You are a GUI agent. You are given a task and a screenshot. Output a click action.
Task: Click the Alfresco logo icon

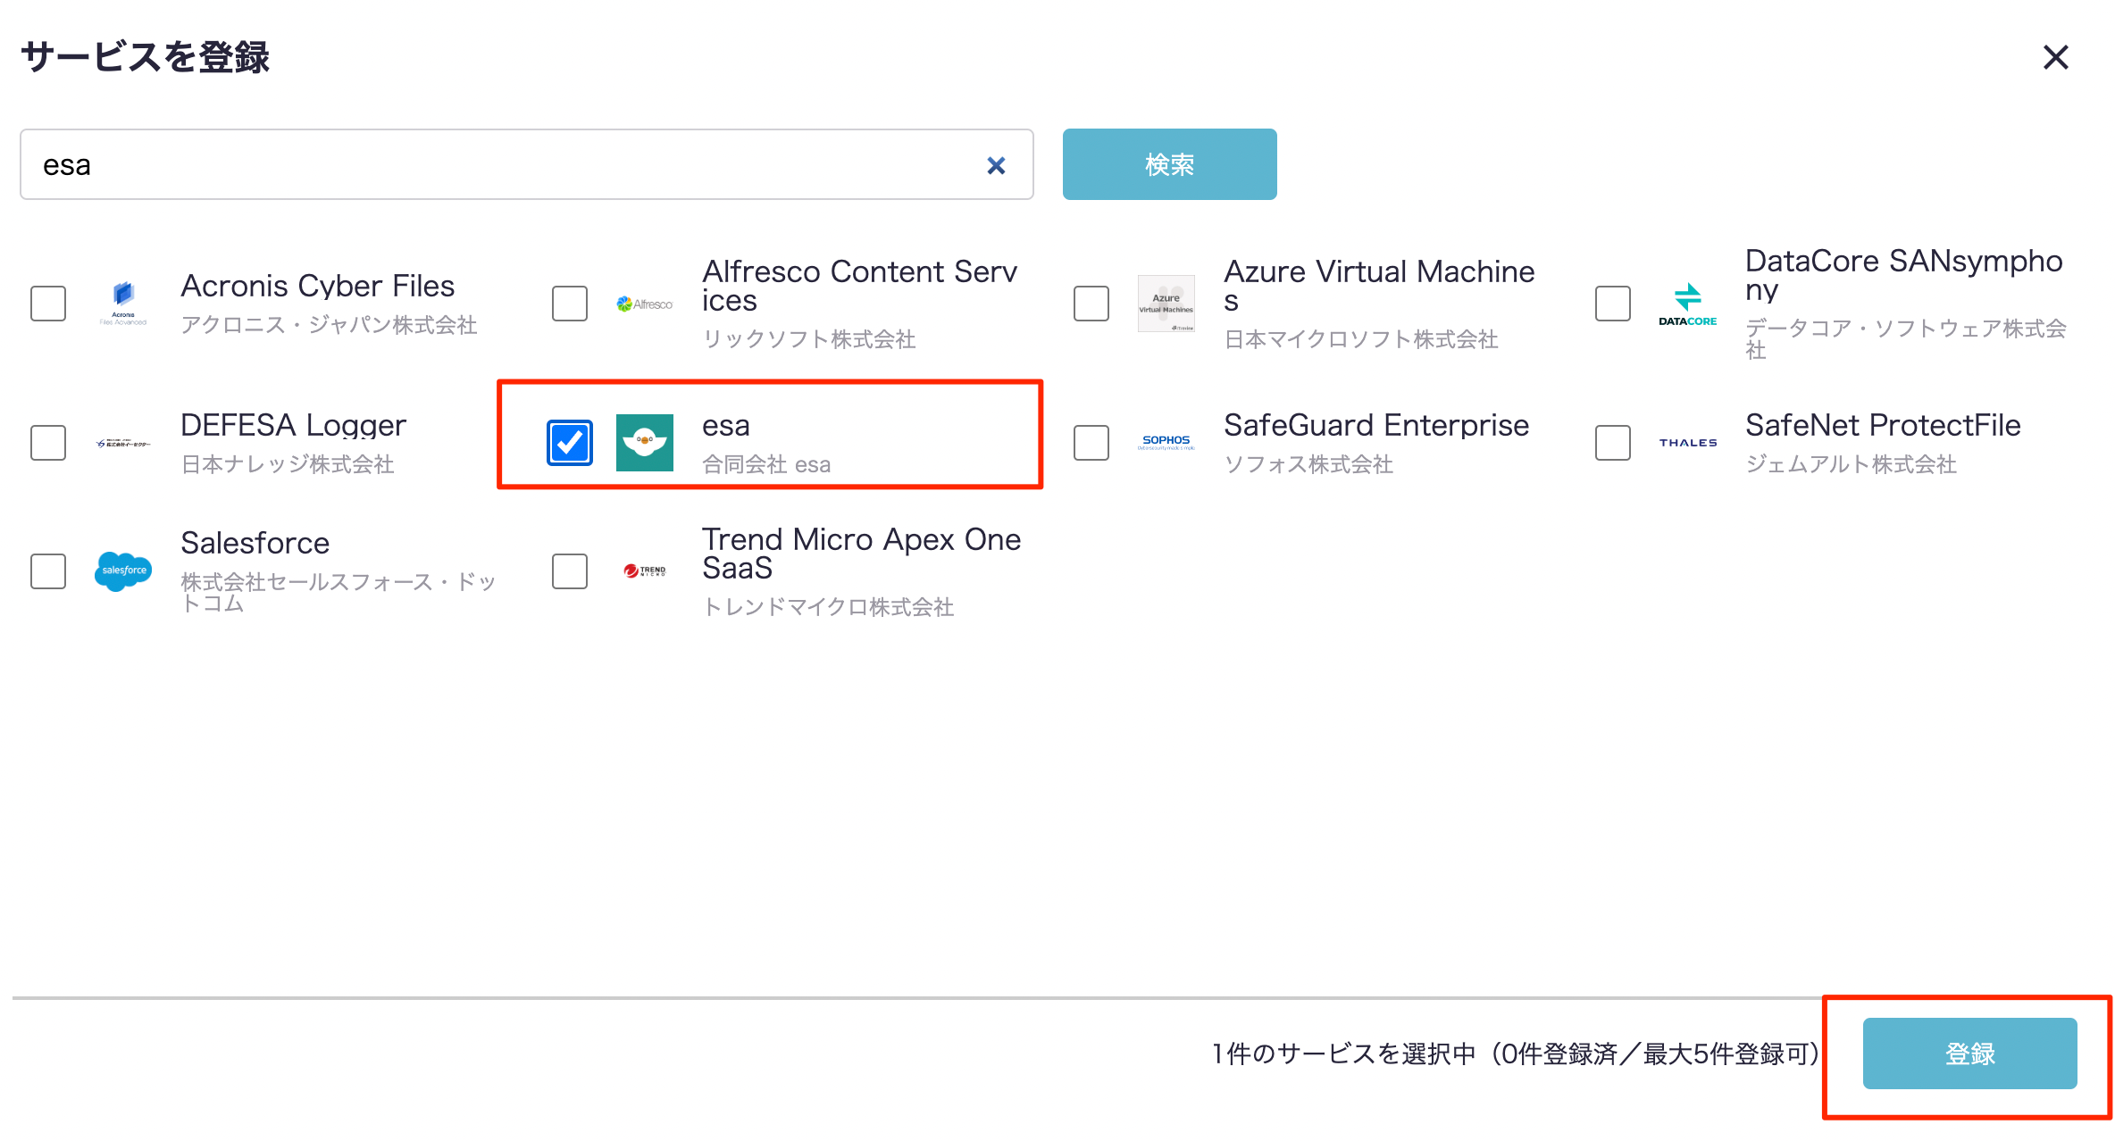click(x=644, y=304)
